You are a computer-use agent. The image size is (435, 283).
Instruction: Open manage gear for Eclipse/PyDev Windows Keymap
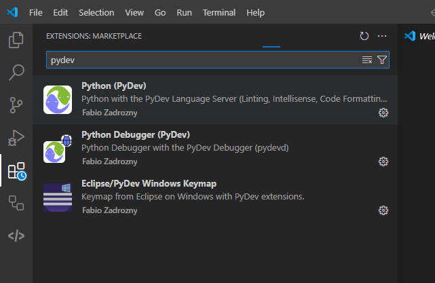pyautogui.click(x=383, y=210)
